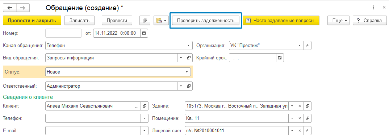Screen dimensions: 389x138
Task: Go back with the left arrow button
Action: [10, 8]
